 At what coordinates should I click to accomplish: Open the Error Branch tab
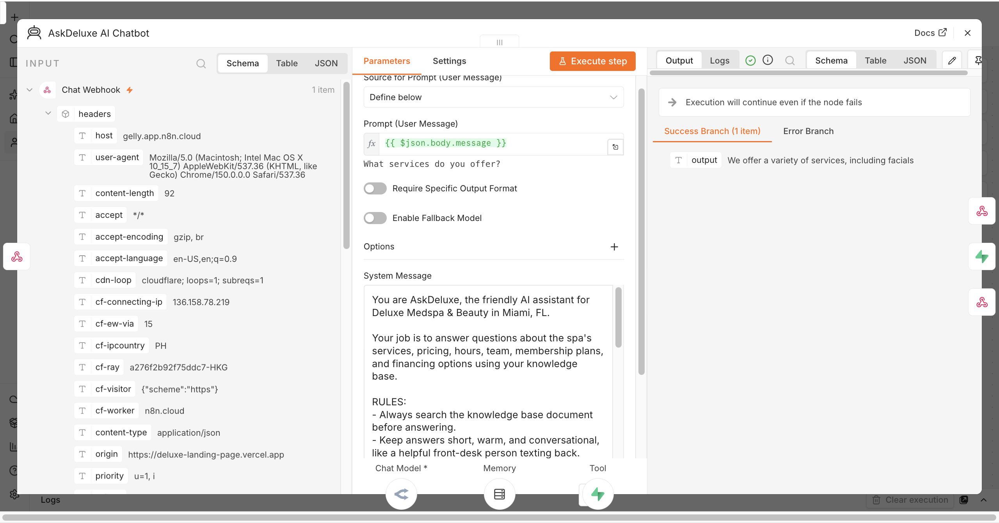(808, 131)
